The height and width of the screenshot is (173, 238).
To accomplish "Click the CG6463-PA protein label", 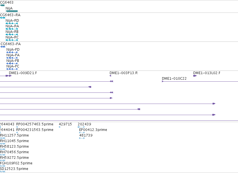I will pos(11,44).
